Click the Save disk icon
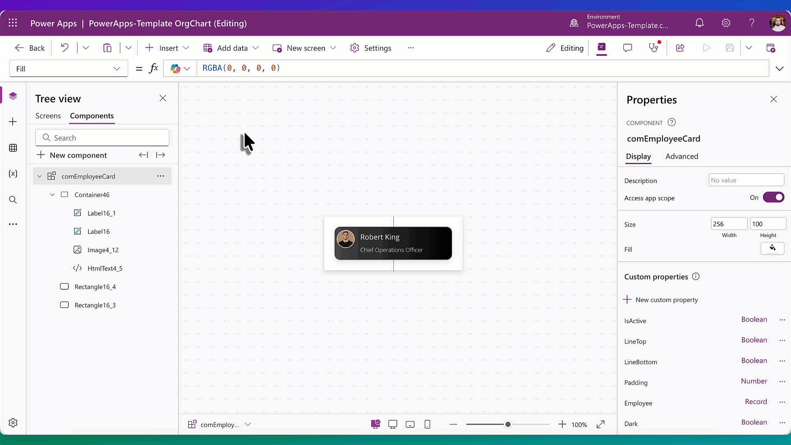The width and height of the screenshot is (791, 445). pos(730,48)
